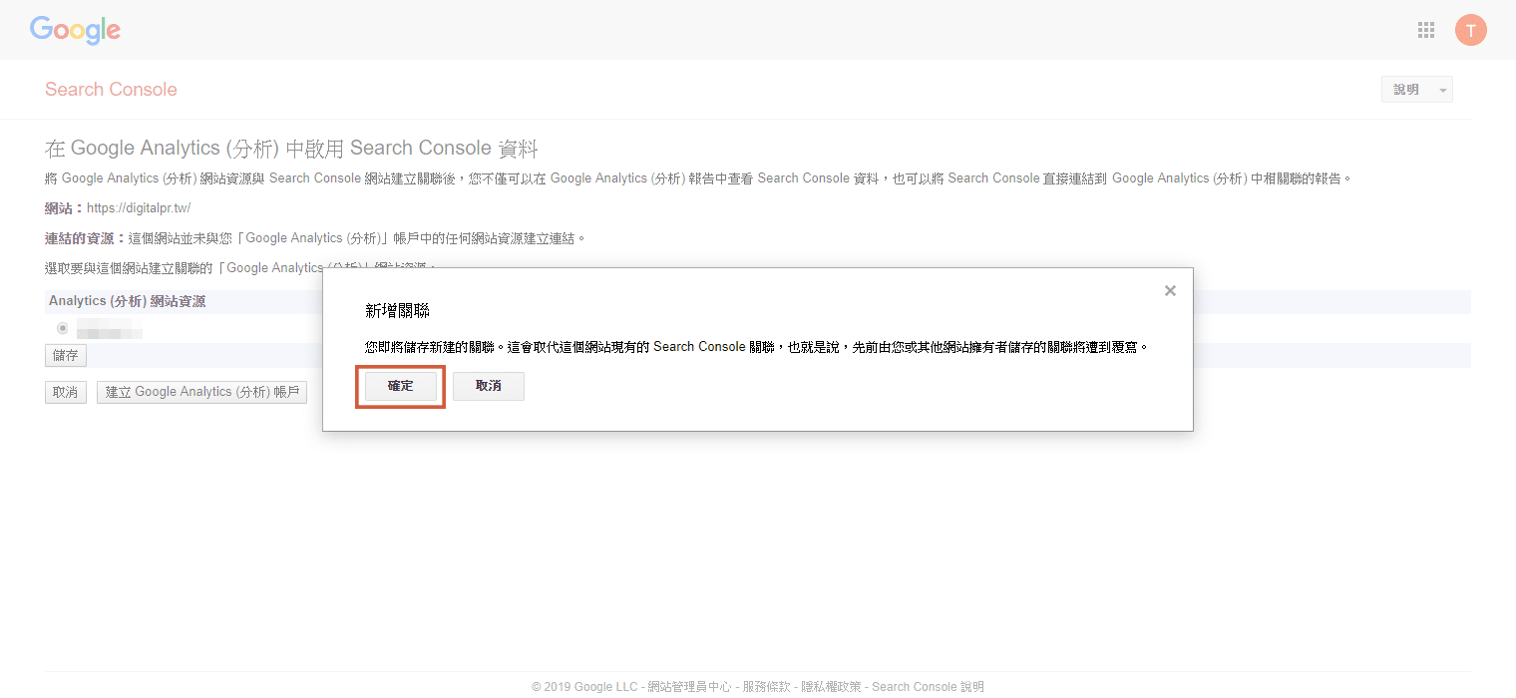1516x698 pixels.
Task: Select the Analytics property radio button
Action: click(62, 327)
